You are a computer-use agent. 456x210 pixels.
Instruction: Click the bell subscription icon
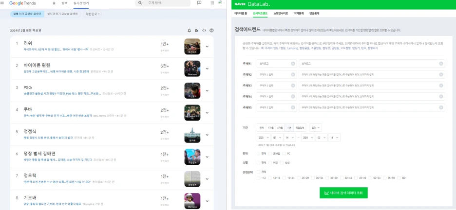pyautogui.click(x=190, y=31)
